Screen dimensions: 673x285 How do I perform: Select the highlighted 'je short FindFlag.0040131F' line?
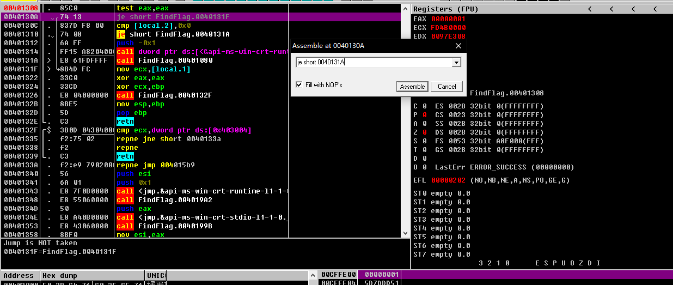173,17
